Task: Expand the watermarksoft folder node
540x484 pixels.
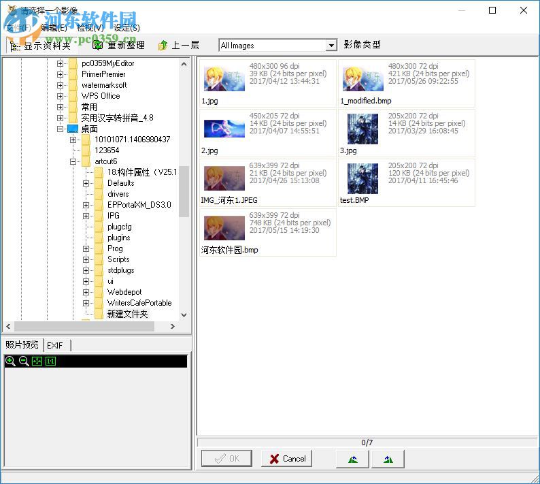Action: pyautogui.click(x=60, y=85)
